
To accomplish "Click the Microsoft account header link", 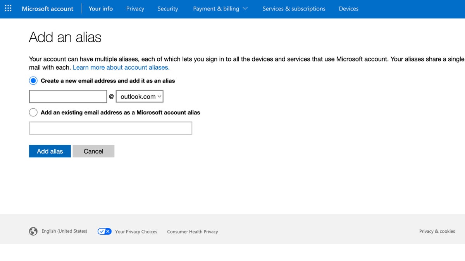I will tap(48, 9).
